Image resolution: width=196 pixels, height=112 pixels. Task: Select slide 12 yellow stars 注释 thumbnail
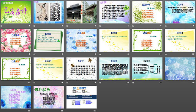tap(180, 40)
